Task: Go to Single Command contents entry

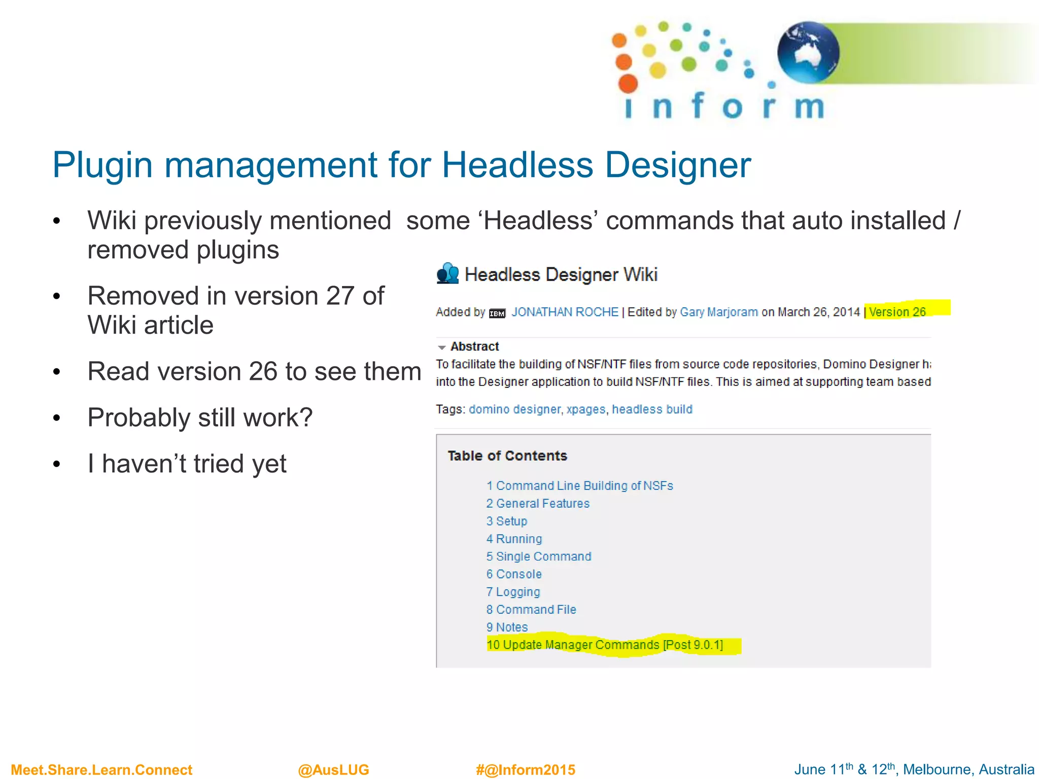Action: [x=538, y=556]
